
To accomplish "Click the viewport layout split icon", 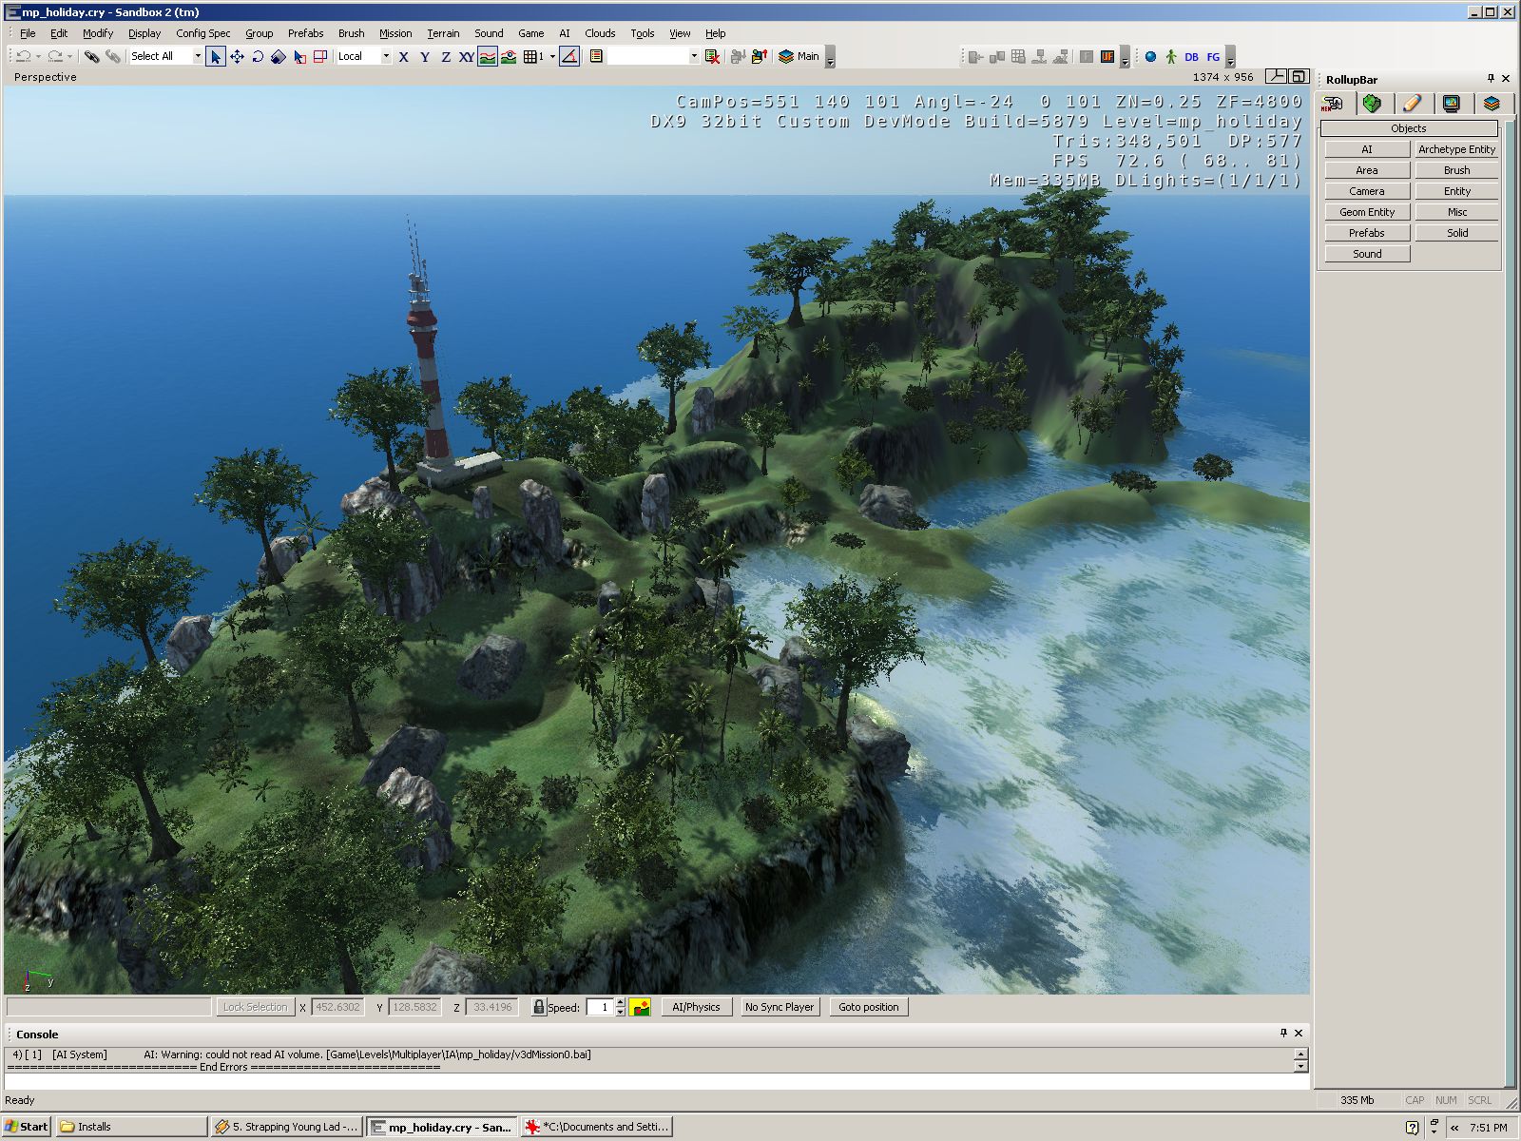I will pos(1277,77).
